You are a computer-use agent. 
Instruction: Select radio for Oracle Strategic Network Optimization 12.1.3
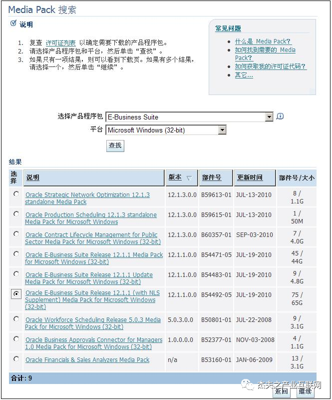point(16,194)
